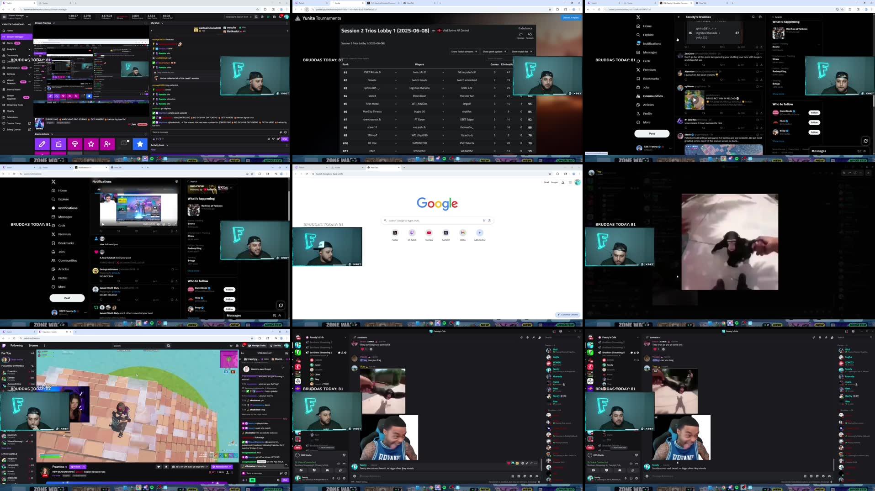Image resolution: width=875 pixels, height=491 pixels.
Task: Click the pink star outline quick action
Action: pyautogui.click(x=91, y=144)
